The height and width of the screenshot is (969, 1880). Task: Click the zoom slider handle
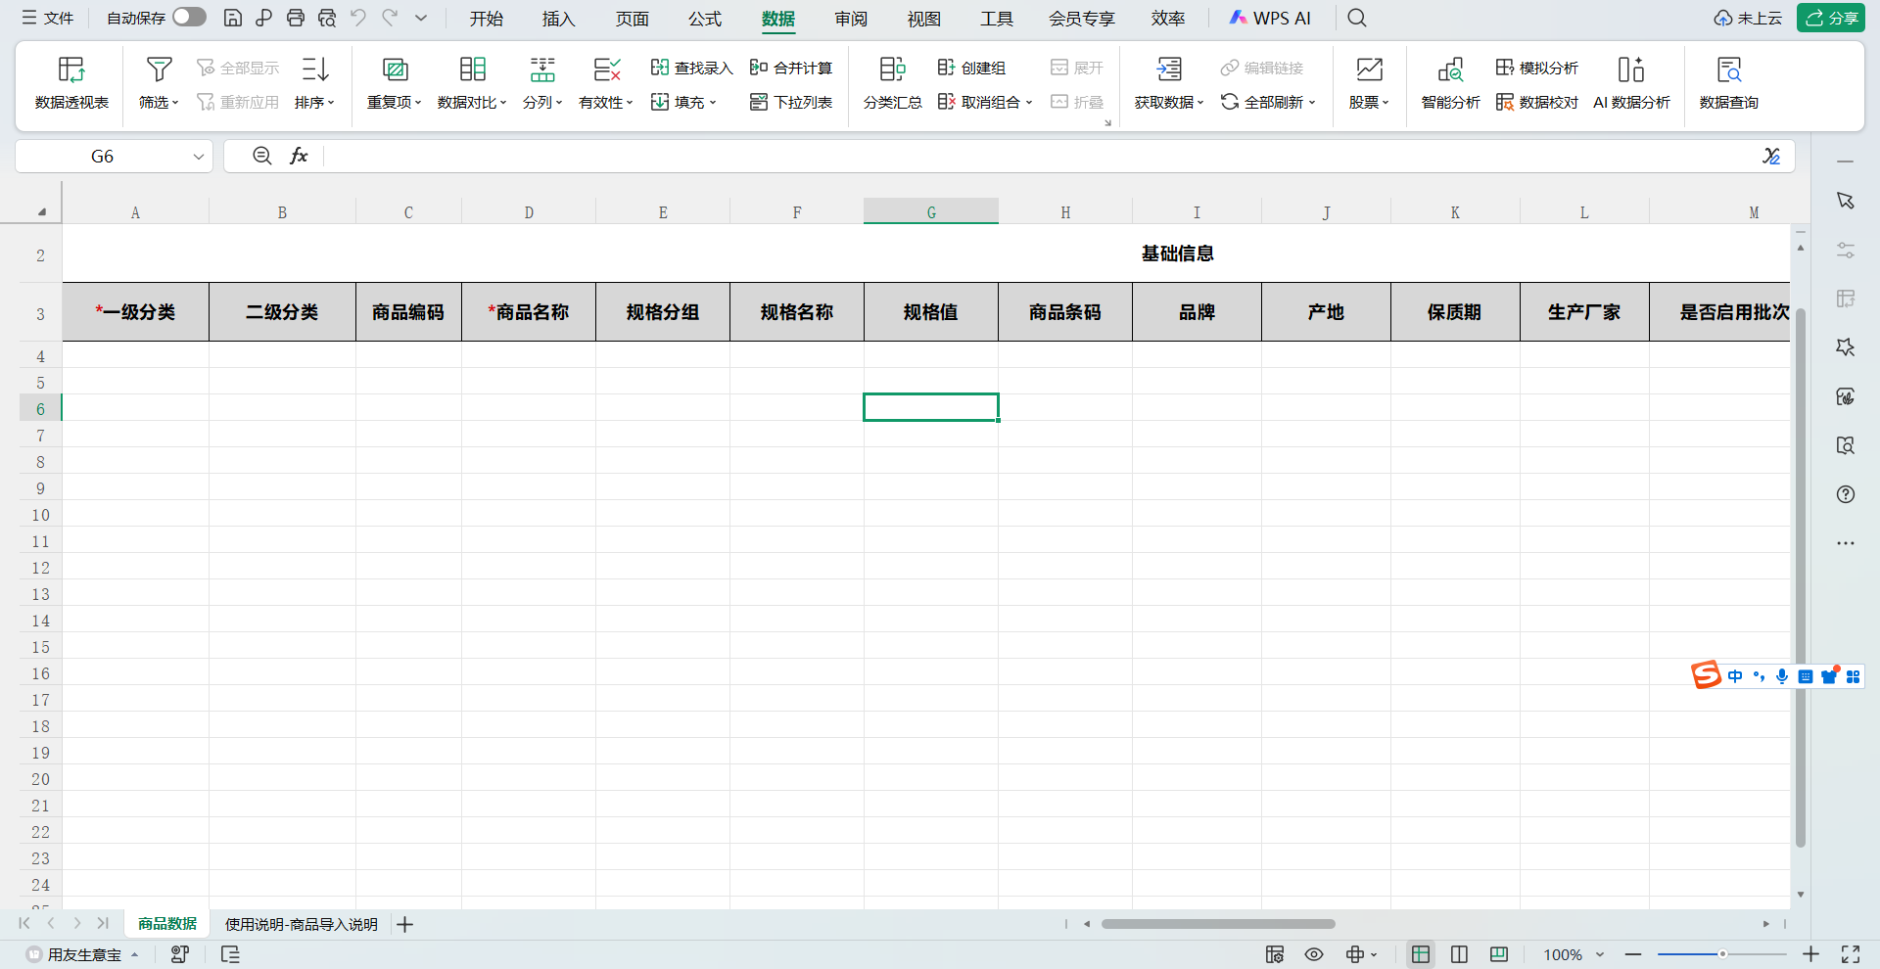coord(1722,954)
